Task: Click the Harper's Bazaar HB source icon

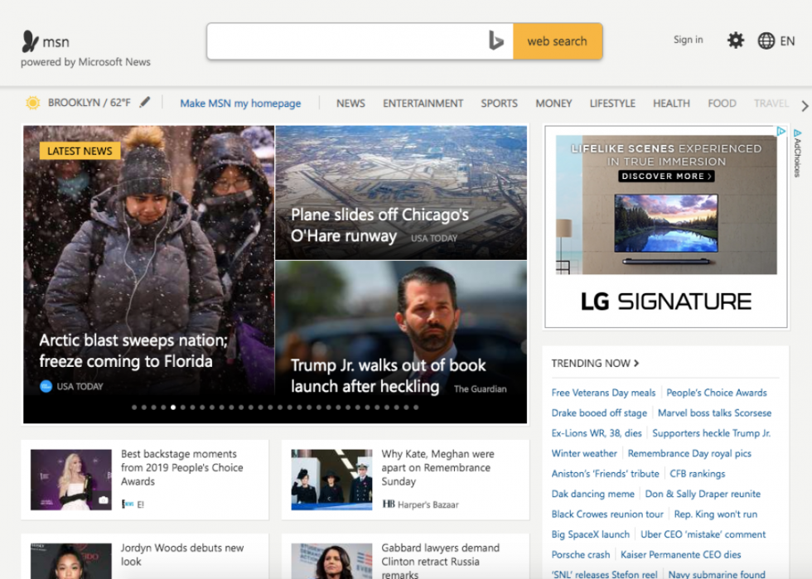Action: click(x=389, y=504)
